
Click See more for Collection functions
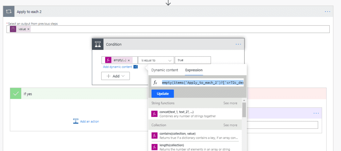click(x=230, y=125)
